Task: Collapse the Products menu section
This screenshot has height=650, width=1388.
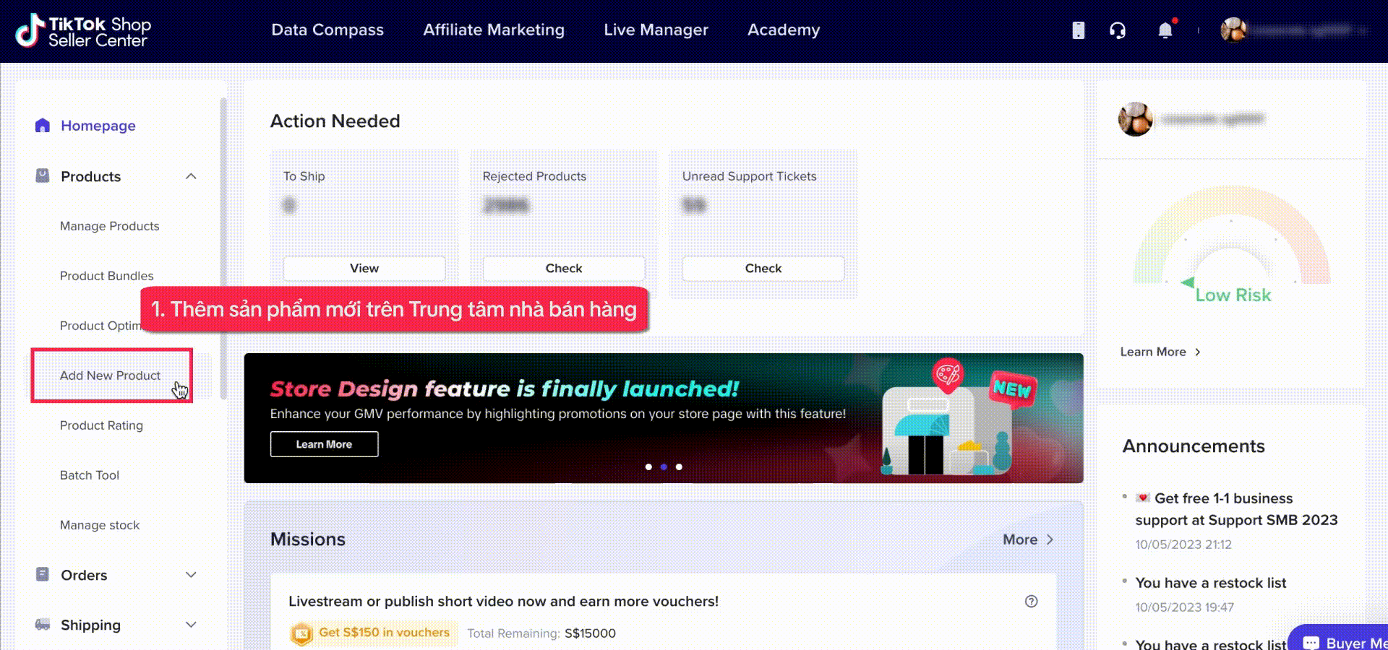Action: click(x=191, y=177)
